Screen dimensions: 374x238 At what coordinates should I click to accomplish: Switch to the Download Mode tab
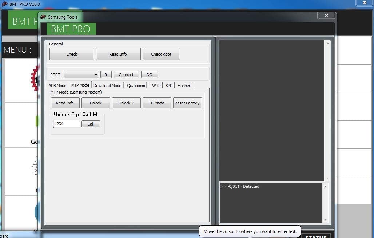(107, 86)
